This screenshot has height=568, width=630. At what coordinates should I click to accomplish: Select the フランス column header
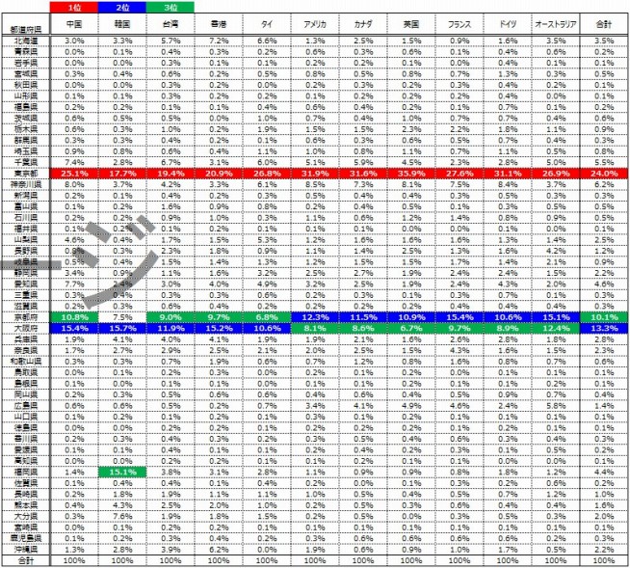(x=459, y=21)
